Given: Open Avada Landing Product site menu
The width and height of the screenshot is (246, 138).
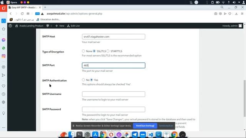Looking at the screenshot, I should (29, 26).
